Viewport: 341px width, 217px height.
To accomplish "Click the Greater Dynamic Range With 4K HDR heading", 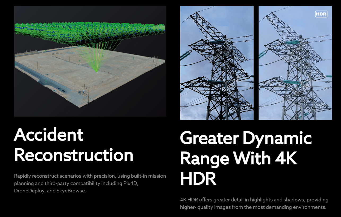I will point(246,158).
